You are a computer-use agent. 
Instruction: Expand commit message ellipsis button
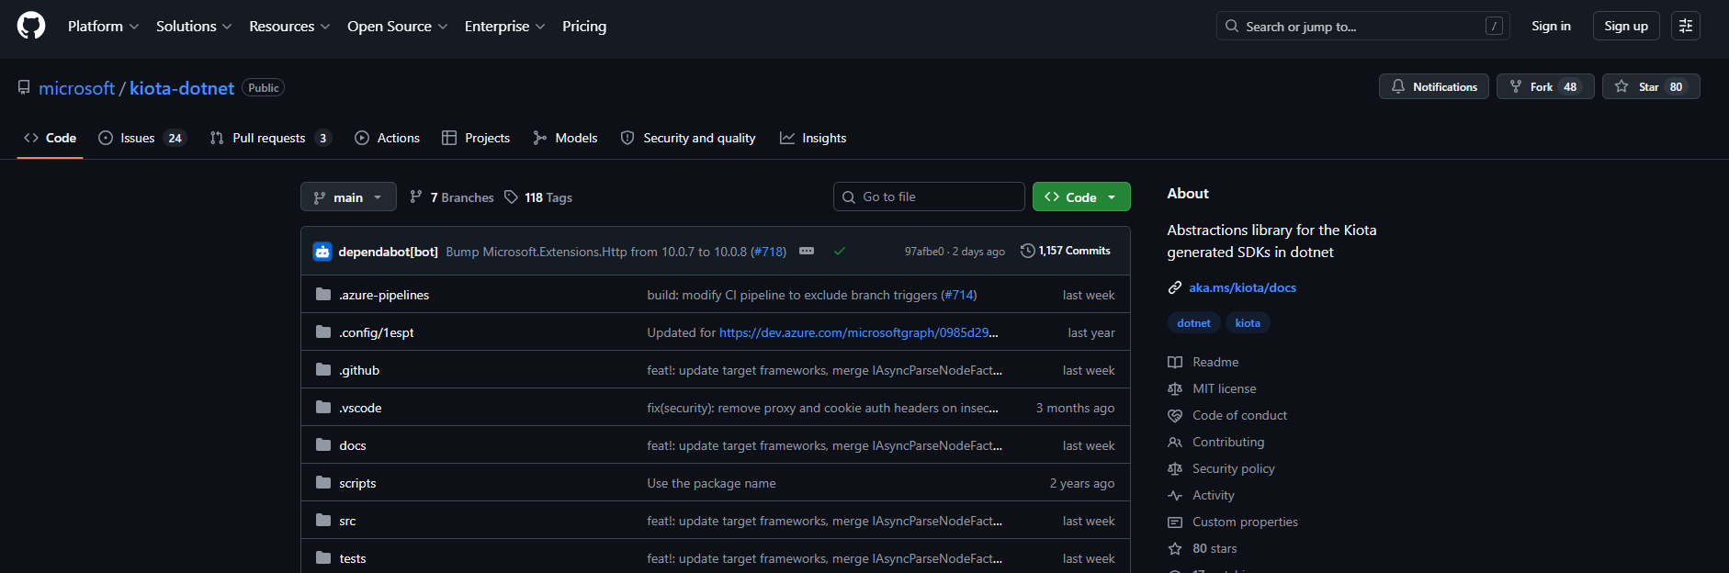pos(807,251)
